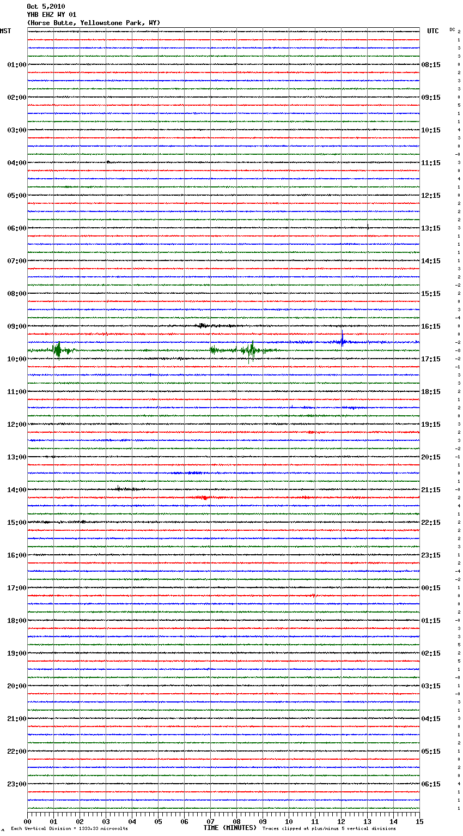
Task: Click the 08:00 MST time label
Action: click(17, 294)
